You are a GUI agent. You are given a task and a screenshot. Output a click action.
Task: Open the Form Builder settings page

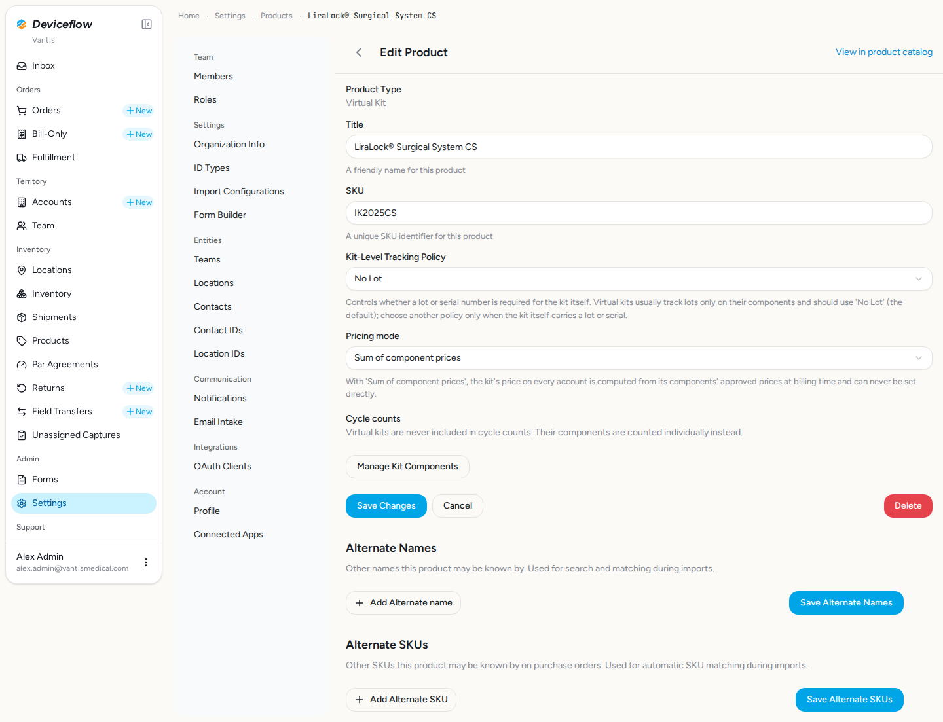click(220, 215)
